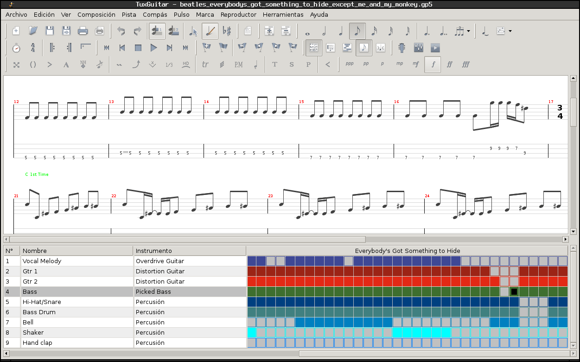Open the Herramientas menu
The width and height of the screenshot is (580, 362).
pyautogui.click(x=283, y=14)
